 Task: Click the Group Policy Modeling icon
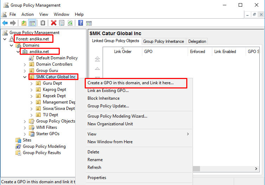point(18,146)
